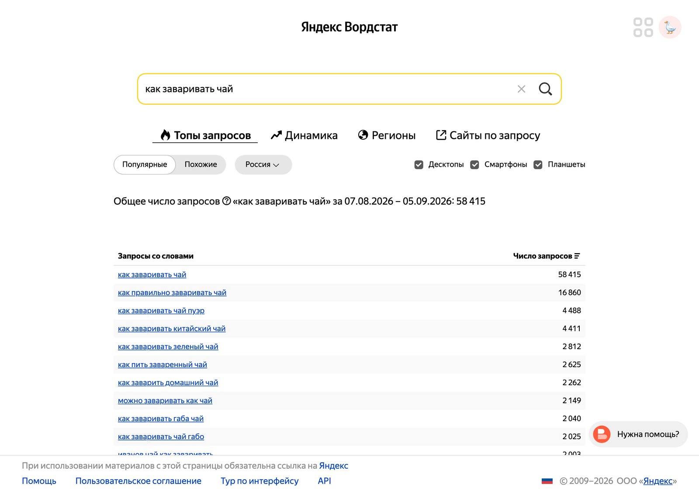
Task: Click the orange chat help icon
Action: [x=602, y=434]
